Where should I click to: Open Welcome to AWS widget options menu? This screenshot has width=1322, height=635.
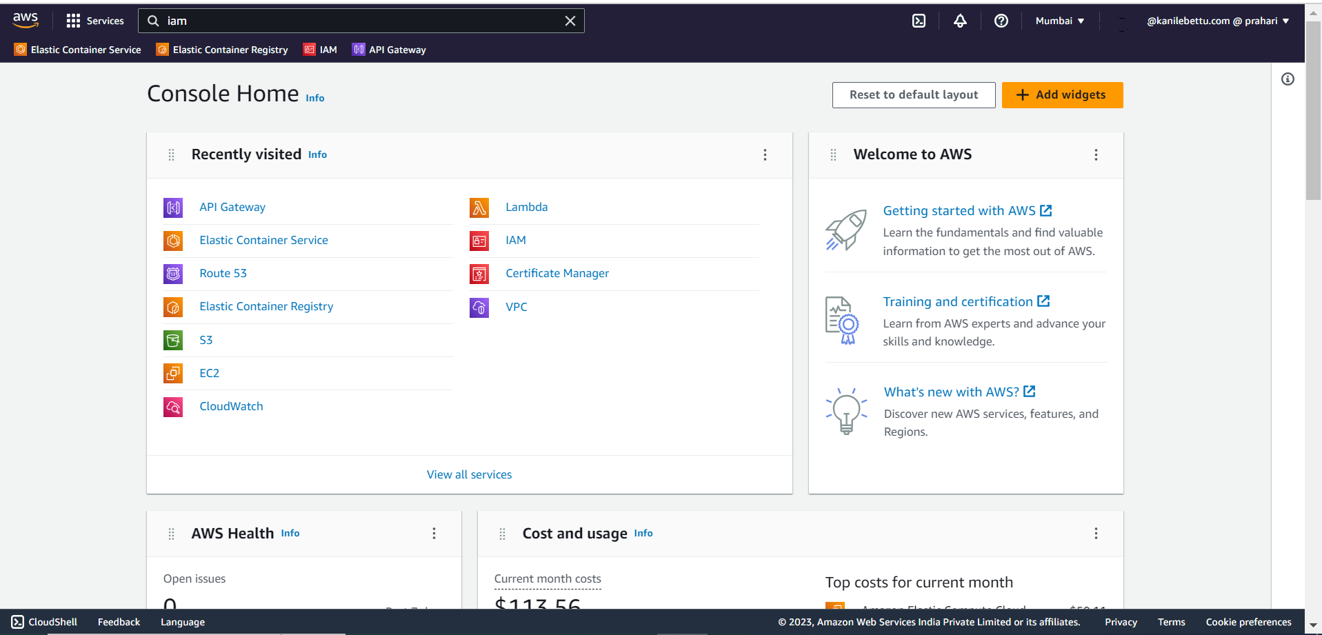1096,155
